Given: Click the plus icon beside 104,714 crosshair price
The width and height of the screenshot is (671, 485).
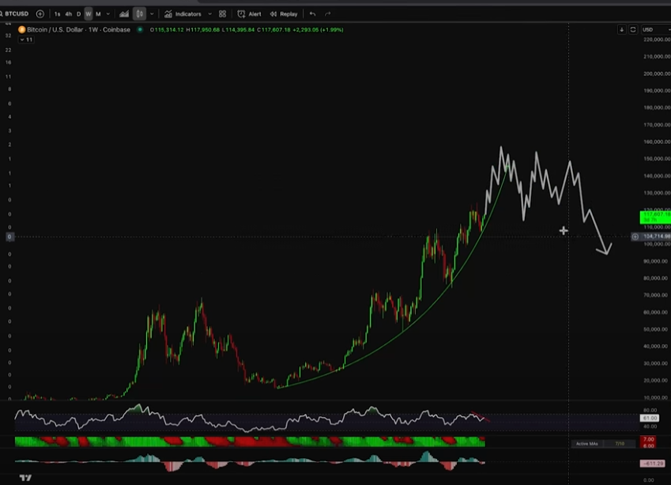Looking at the screenshot, I should [635, 237].
